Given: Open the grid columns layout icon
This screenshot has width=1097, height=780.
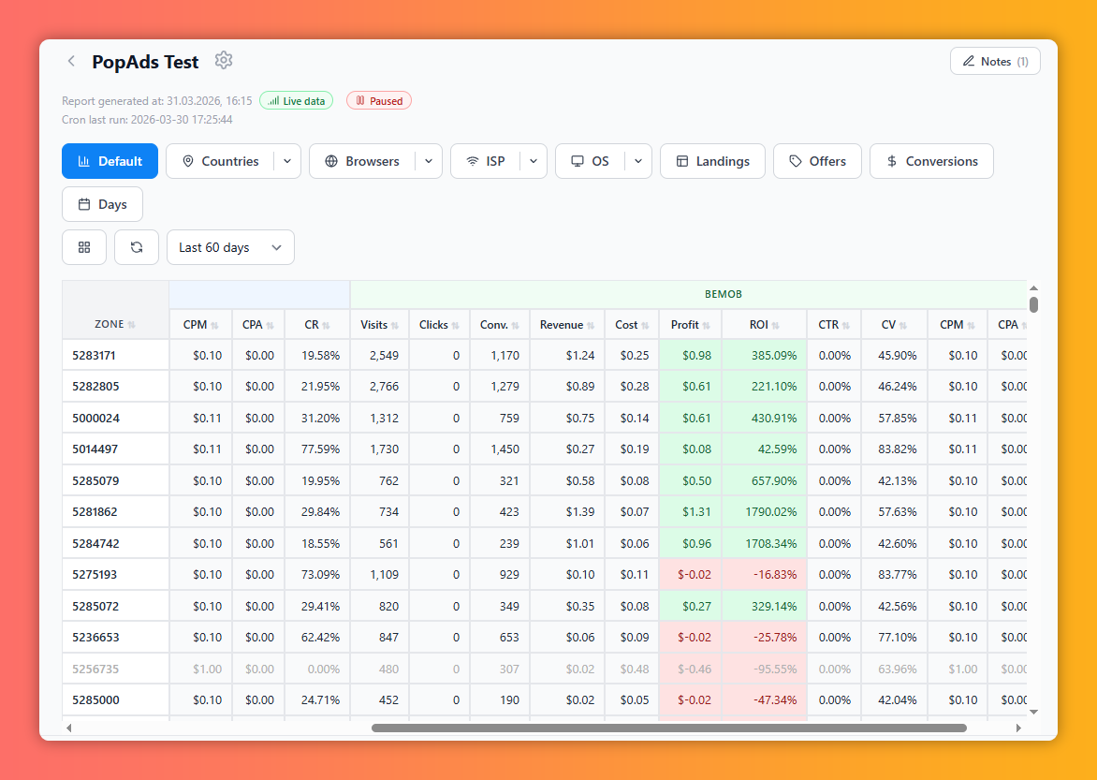Looking at the screenshot, I should click(x=84, y=247).
